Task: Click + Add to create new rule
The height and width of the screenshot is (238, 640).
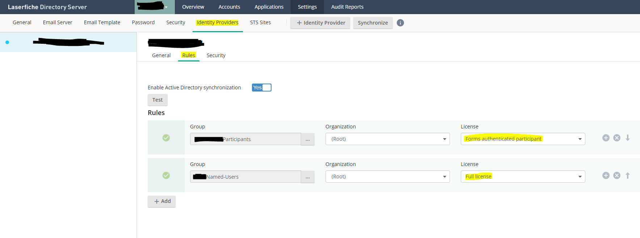Action: 161,201
